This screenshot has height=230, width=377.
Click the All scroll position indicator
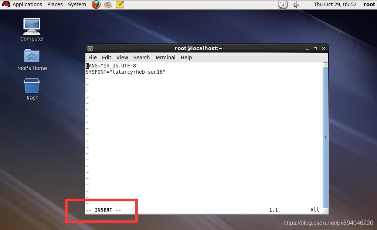coord(315,210)
